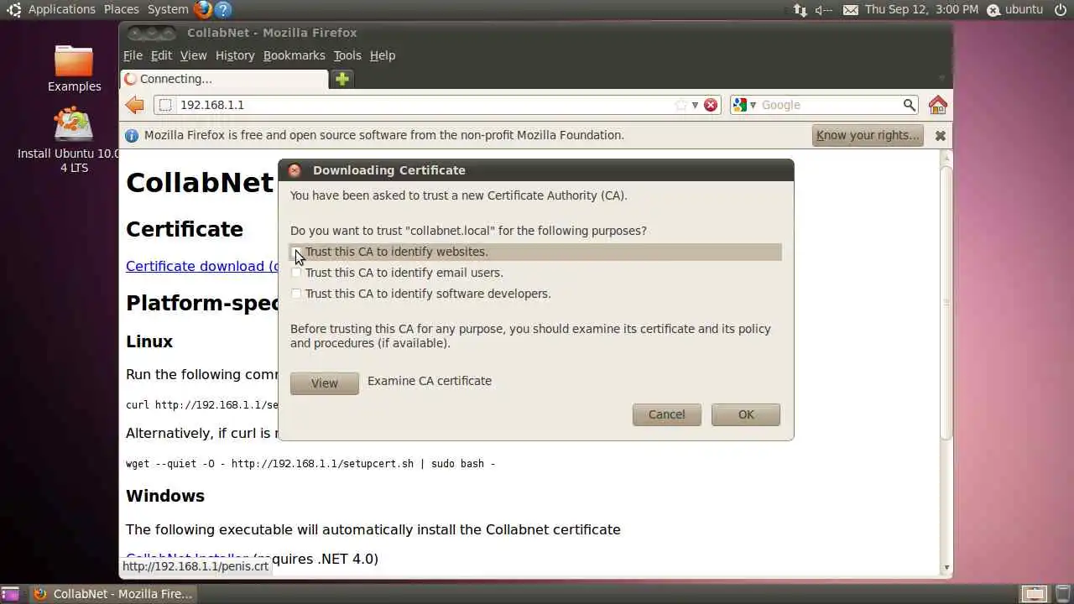1074x604 pixels.
Task: Click the Ubuntu logo next to Applications
Action: (13, 9)
